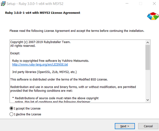Screen dimensions: 159x131
Task: Click the setup installer icon in title bar
Action: point(3,4)
